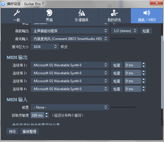The width and height of the screenshot is (164, 142).
Task: Select the 我的资讯 guitarist icon tab
Action: tap(114, 16)
